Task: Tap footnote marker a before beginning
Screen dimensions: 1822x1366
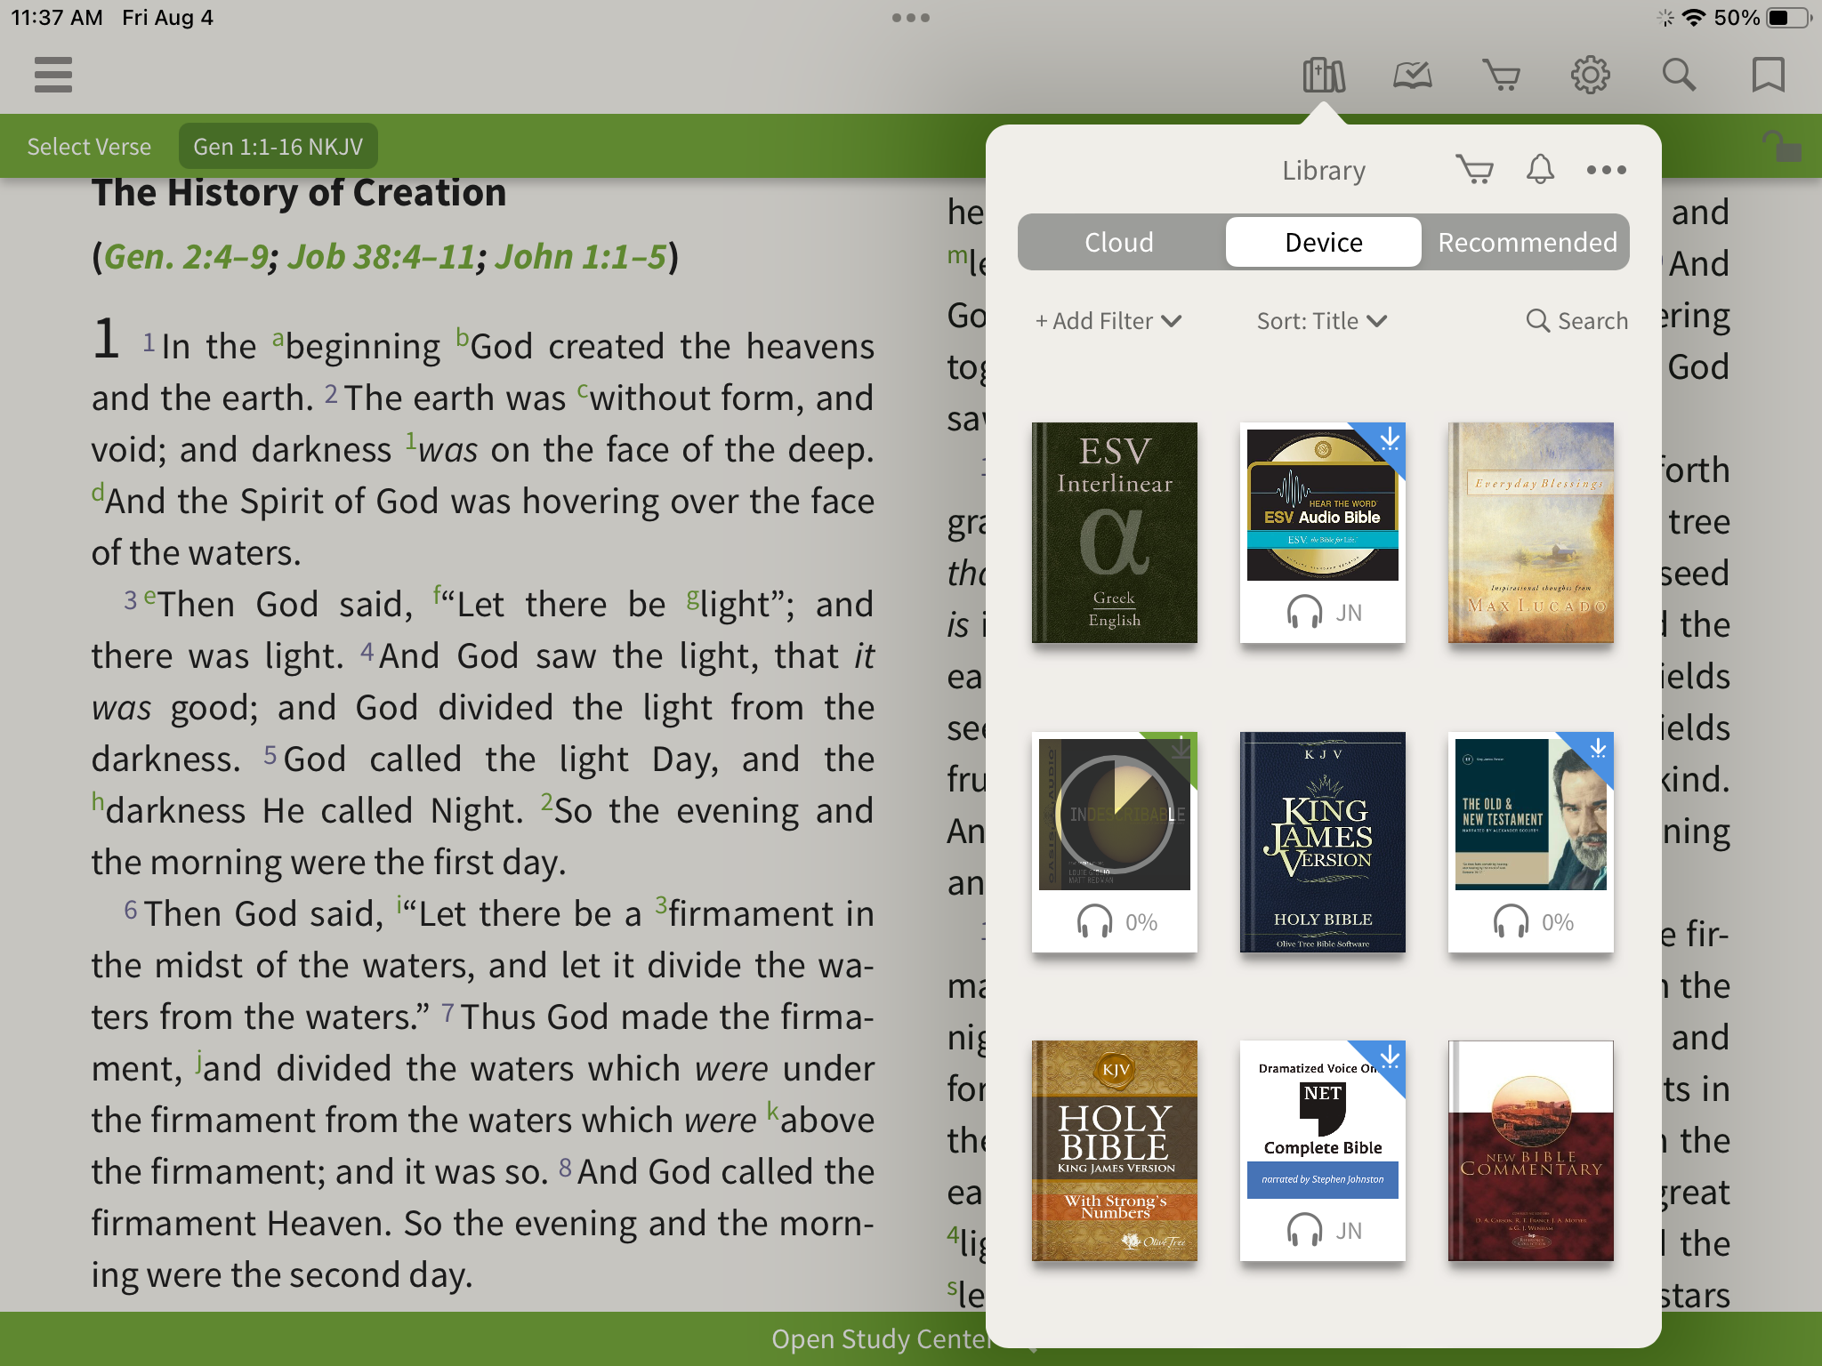Action: click(278, 338)
